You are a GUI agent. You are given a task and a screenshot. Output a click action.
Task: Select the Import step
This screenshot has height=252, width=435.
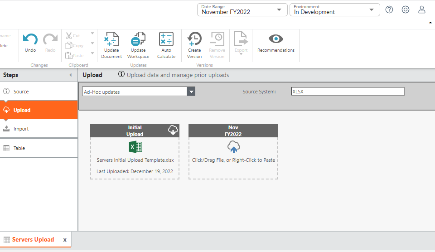tap(21, 129)
